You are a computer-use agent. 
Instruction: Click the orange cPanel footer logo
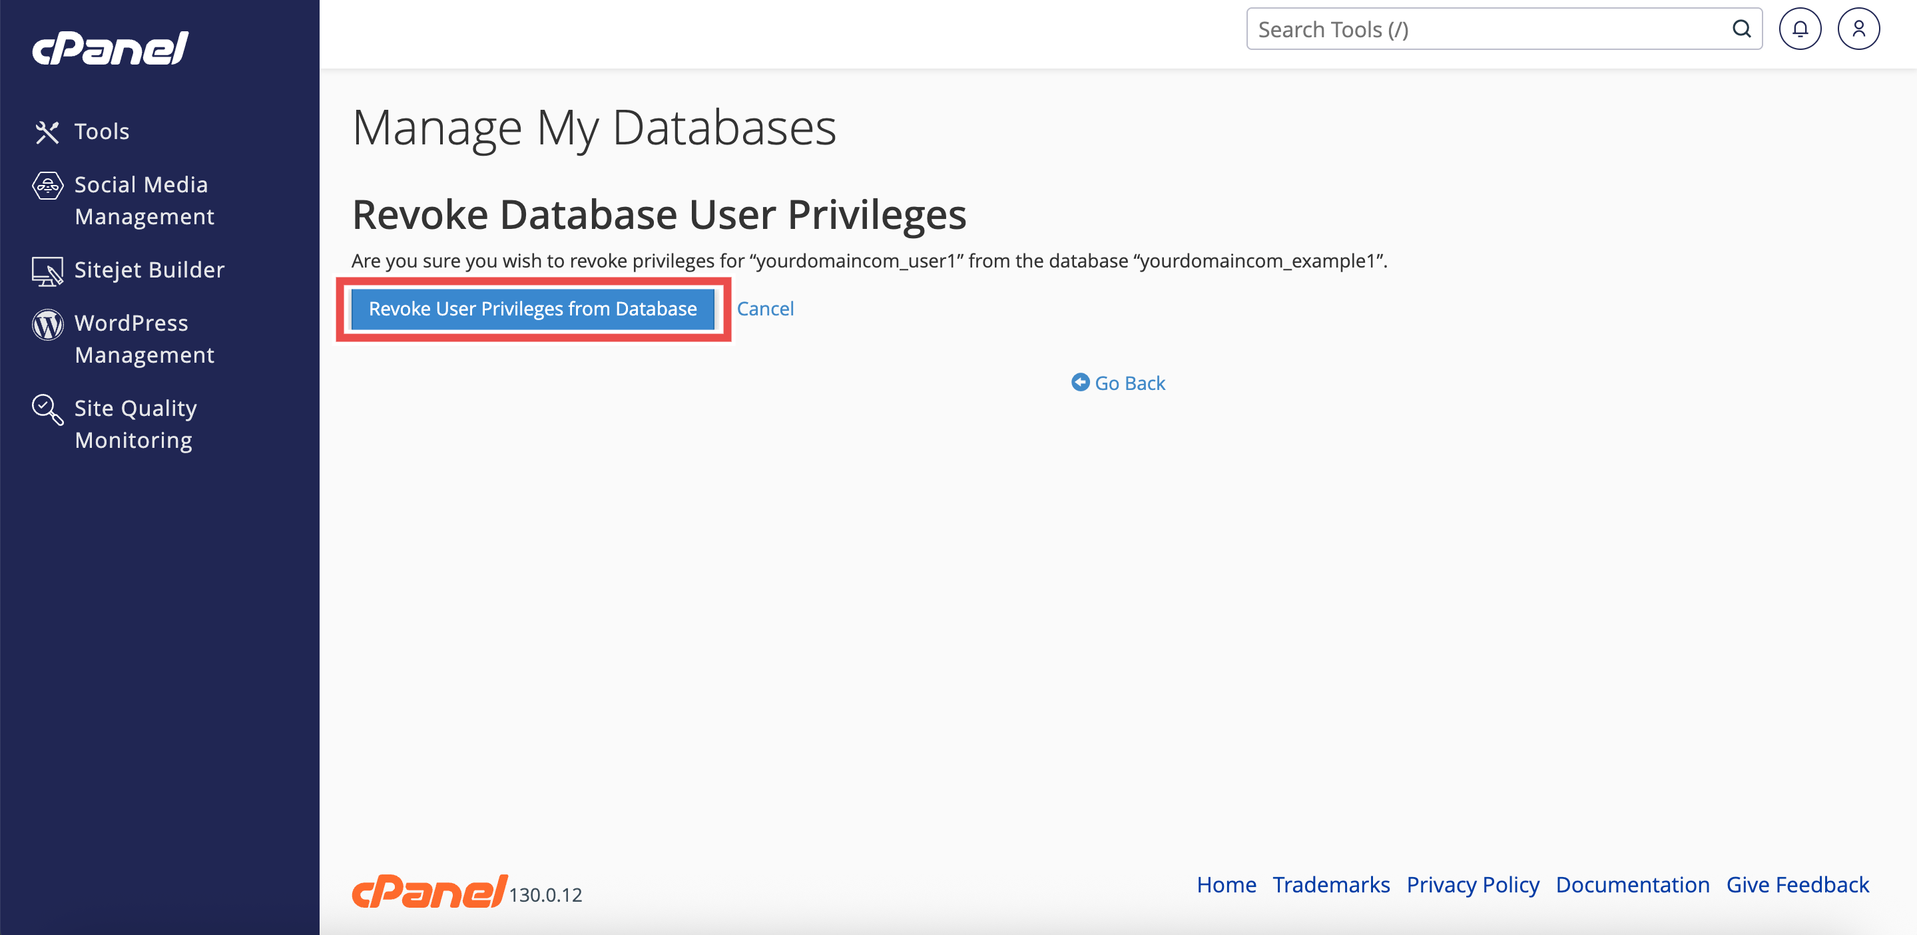pos(429,890)
